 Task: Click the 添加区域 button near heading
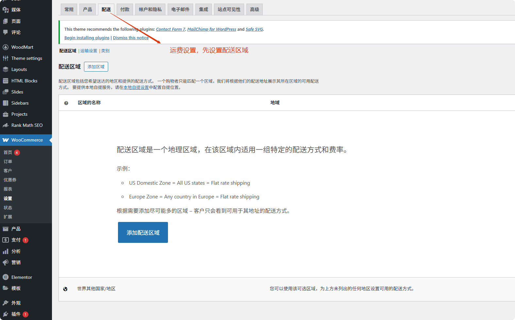pos(96,67)
